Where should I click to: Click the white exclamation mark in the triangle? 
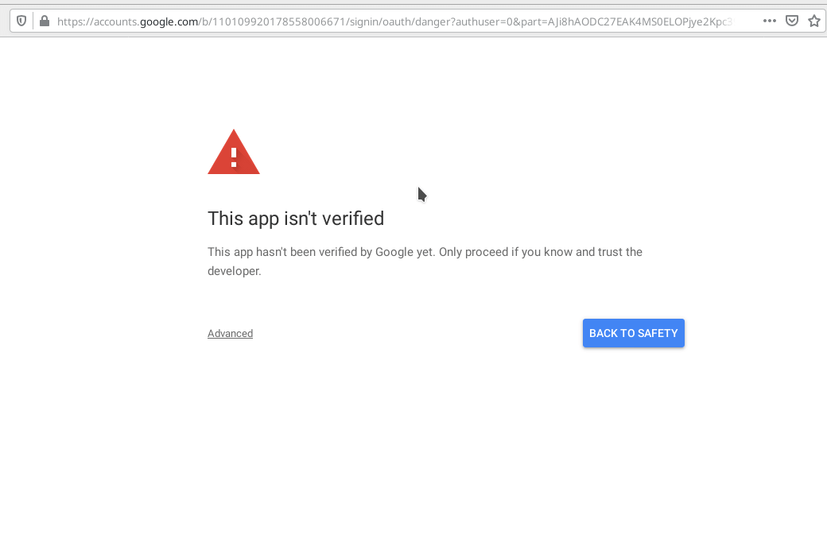point(234,157)
